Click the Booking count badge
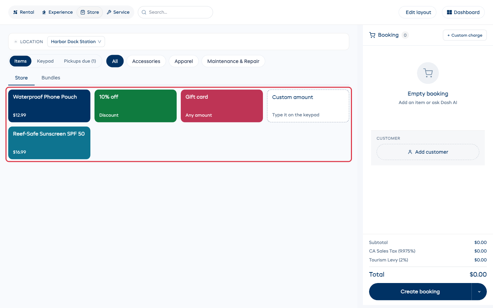The image size is (493, 308). (405, 35)
